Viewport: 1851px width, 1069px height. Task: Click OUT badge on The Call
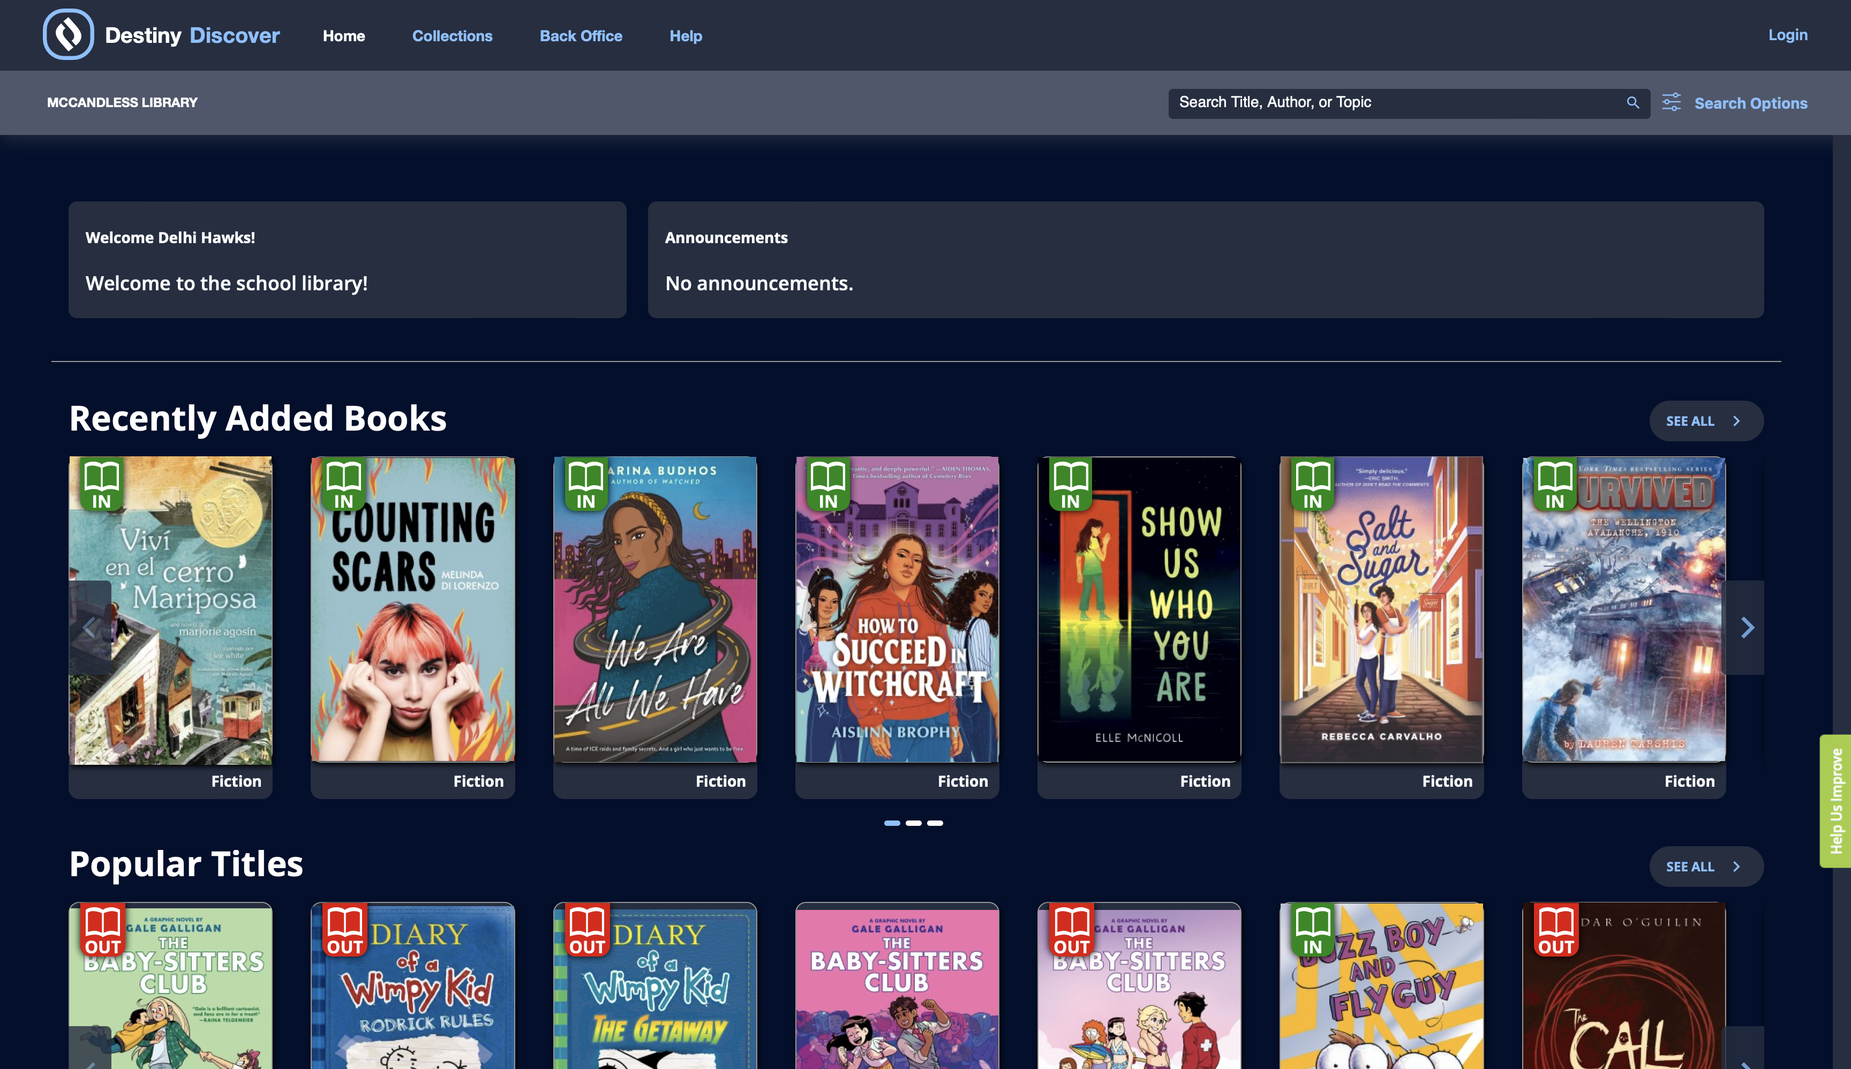click(x=1556, y=931)
